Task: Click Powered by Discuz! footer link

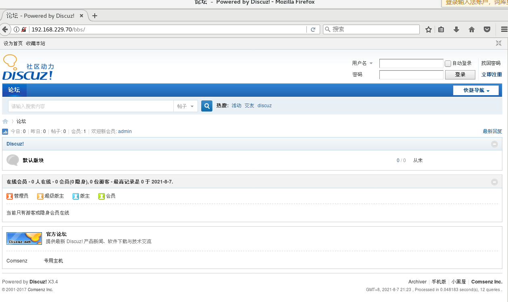Action: tap(38, 282)
